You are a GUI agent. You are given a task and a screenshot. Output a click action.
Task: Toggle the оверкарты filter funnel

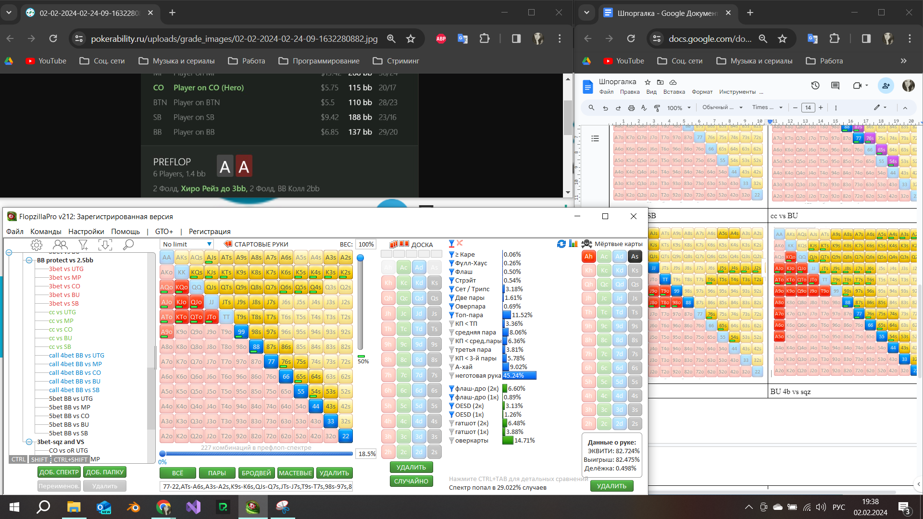[x=451, y=441]
